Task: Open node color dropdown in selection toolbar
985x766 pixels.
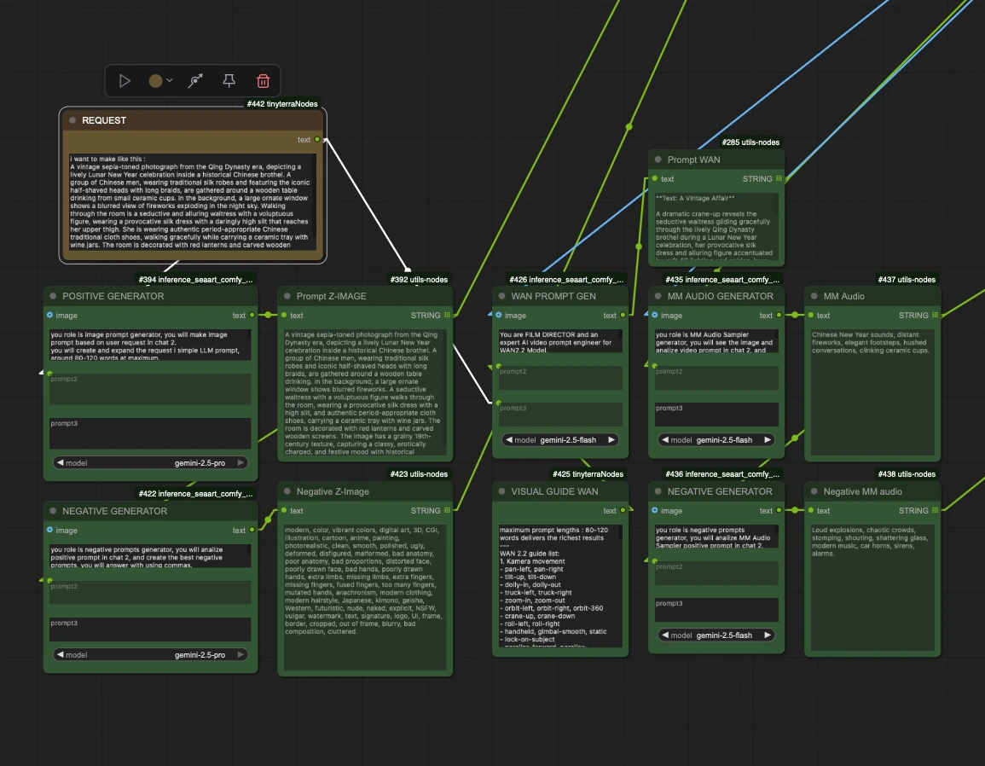Action: 170,81
